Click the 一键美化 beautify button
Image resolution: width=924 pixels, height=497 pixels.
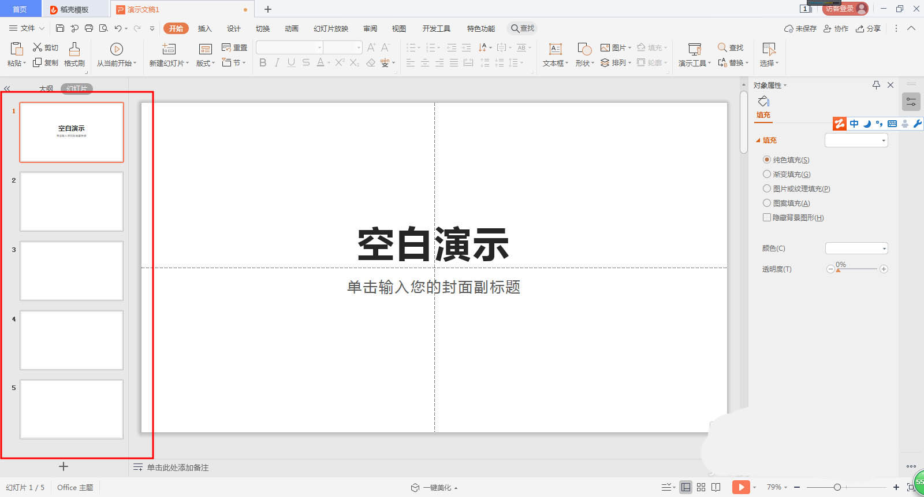click(434, 487)
